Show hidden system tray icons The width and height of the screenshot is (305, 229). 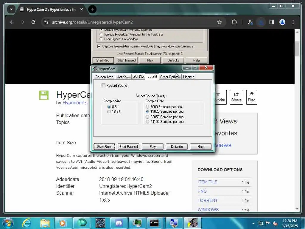coord(253,224)
